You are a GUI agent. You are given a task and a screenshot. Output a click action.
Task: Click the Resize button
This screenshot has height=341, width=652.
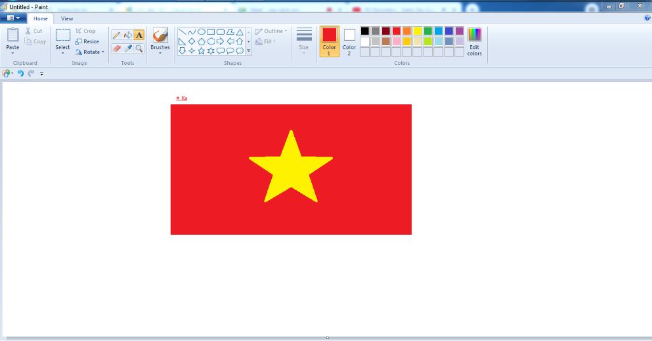pyautogui.click(x=87, y=41)
